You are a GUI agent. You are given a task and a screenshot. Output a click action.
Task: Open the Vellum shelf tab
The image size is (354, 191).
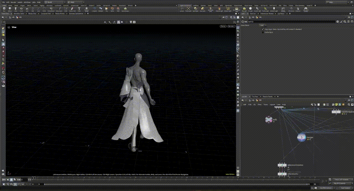(x=216, y=6)
